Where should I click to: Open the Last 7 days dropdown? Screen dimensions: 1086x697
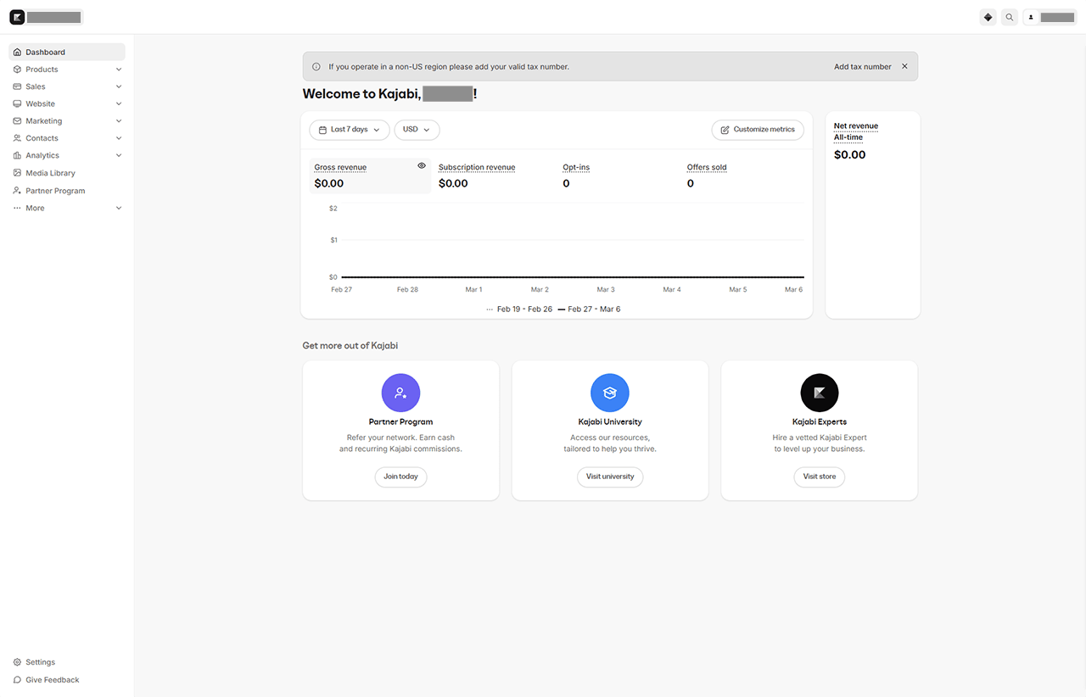[x=349, y=130]
